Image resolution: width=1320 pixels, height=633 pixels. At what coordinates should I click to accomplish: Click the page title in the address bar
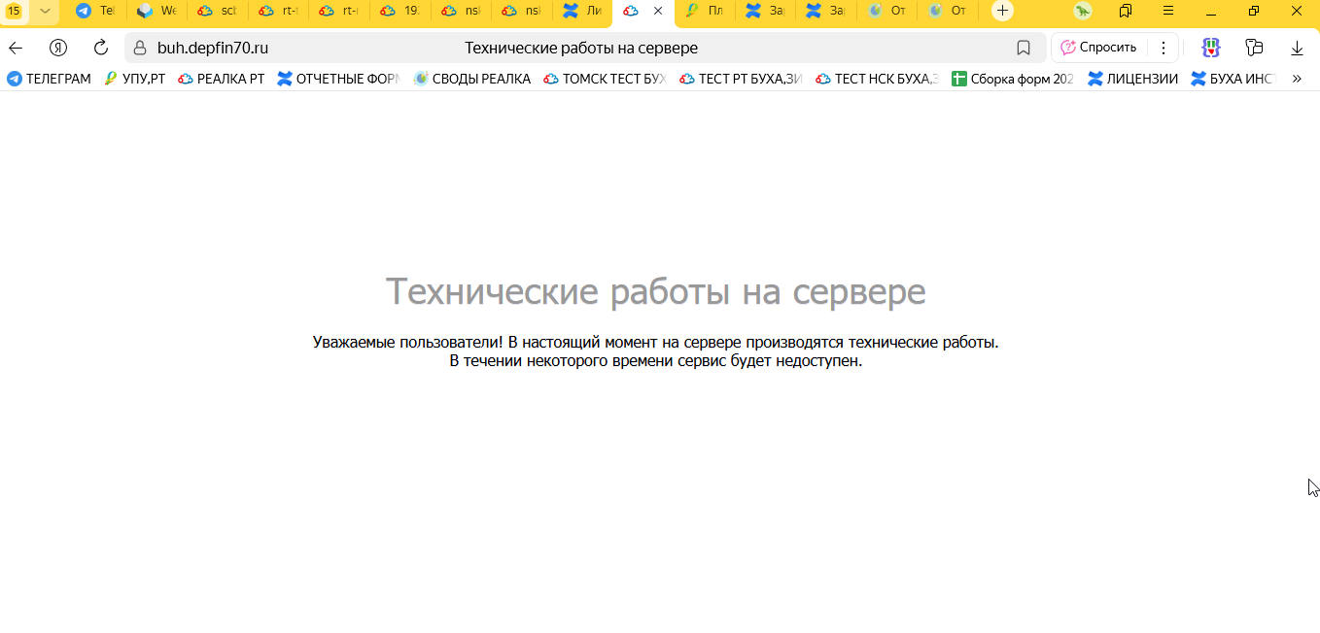click(581, 48)
